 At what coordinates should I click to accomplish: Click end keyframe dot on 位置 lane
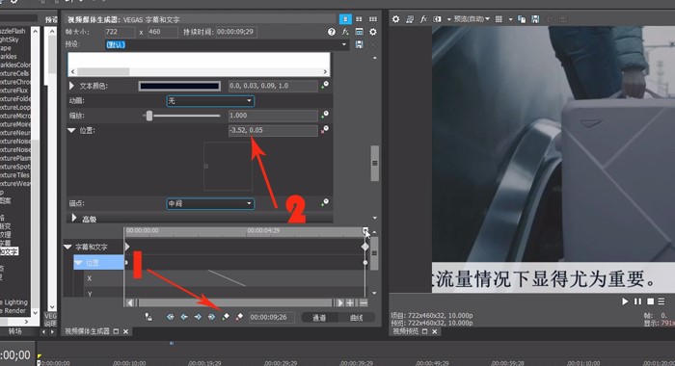coord(365,262)
